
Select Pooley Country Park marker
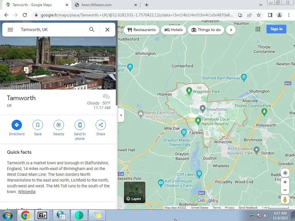[264, 112]
